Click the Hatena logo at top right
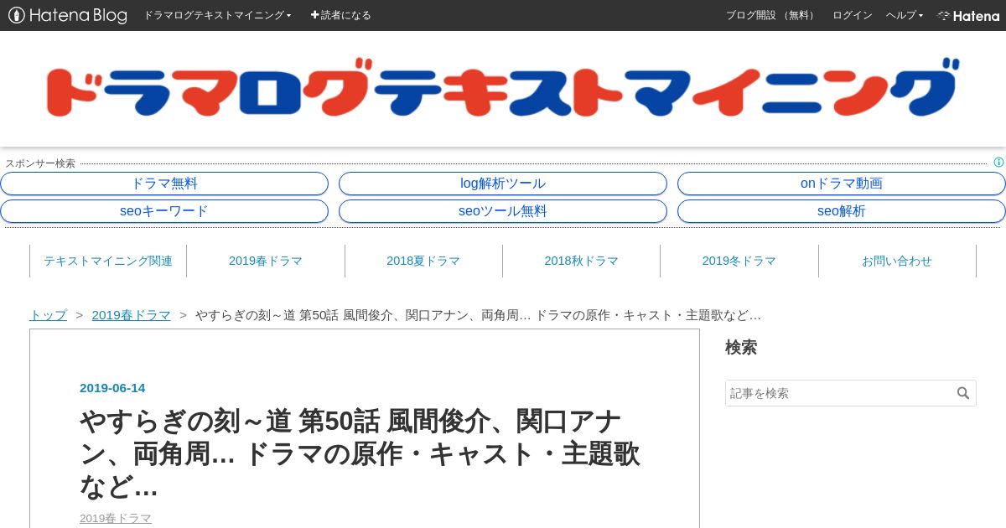 pos(968,15)
